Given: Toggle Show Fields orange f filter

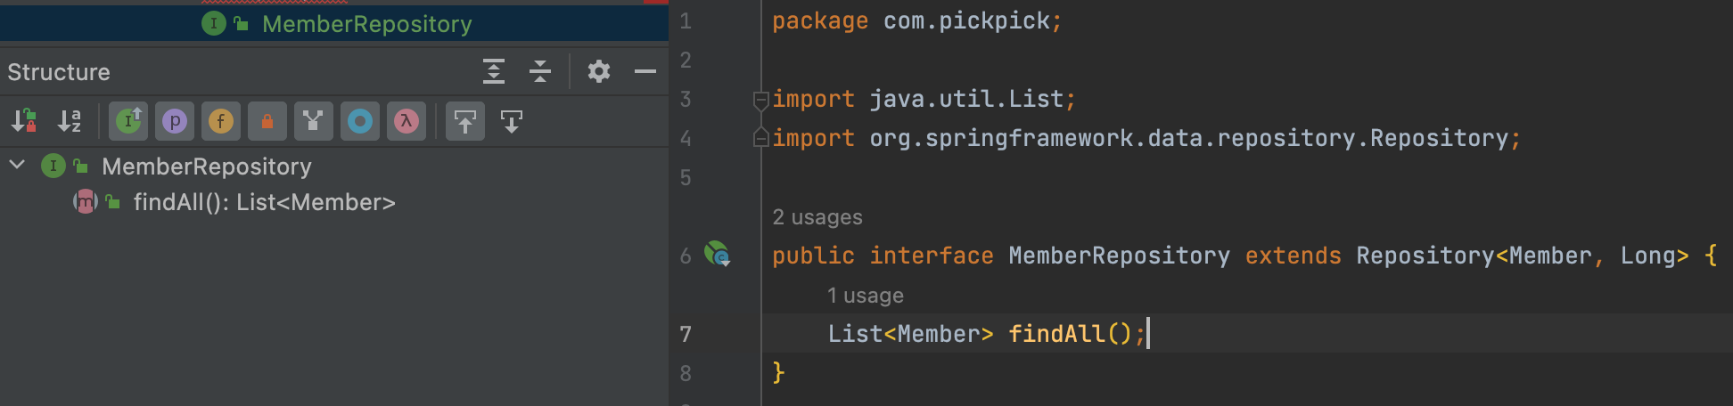Looking at the screenshot, I should pos(221,120).
